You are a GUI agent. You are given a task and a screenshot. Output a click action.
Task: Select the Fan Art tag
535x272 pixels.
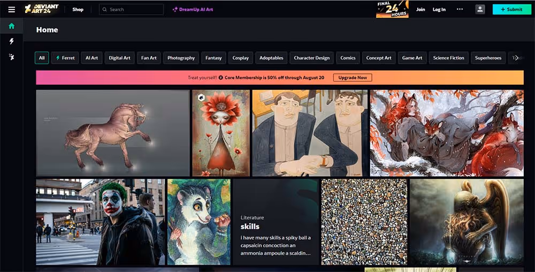[149, 58]
